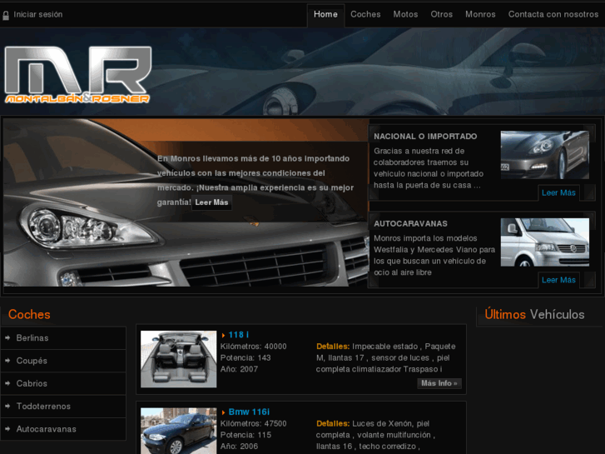Click the arrow icon beside Cabrios
The height and width of the screenshot is (454, 605).
(x=7, y=383)
